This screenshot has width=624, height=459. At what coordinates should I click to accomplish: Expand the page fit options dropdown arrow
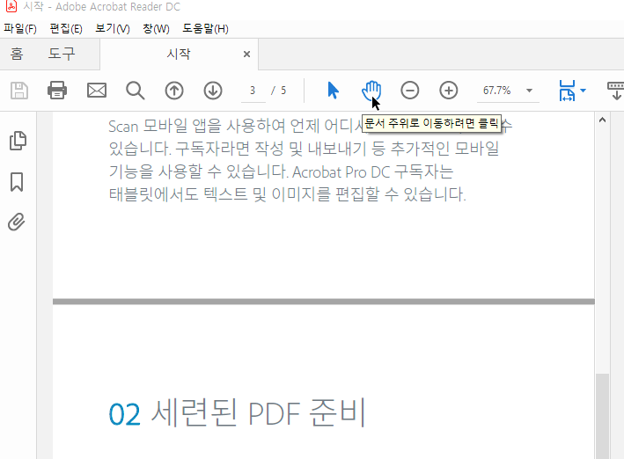click(x=583, y=91)
